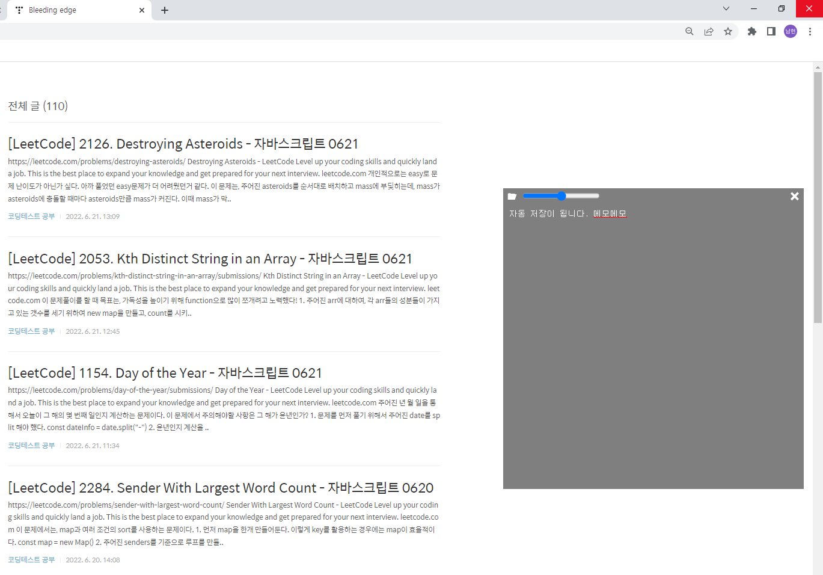
Task: Click the Day of the Year summary text
Action: 224,409
